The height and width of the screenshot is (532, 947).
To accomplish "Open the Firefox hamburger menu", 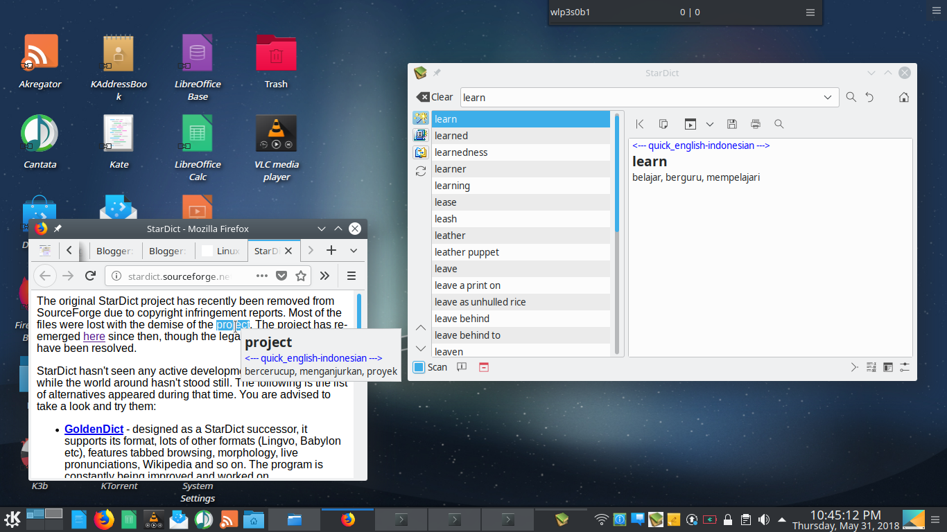I will 351,275.
